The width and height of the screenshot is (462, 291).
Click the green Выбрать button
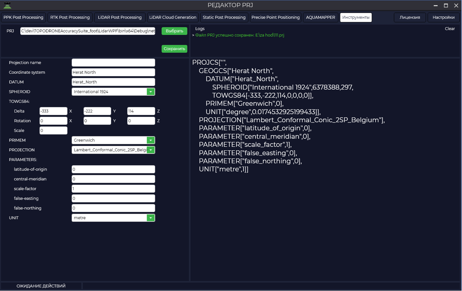(174, 31)
